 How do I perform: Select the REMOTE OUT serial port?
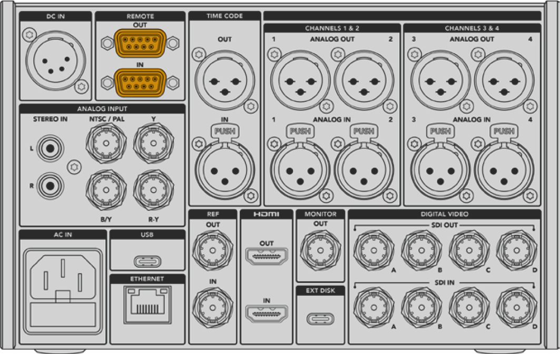coord(140,43)
